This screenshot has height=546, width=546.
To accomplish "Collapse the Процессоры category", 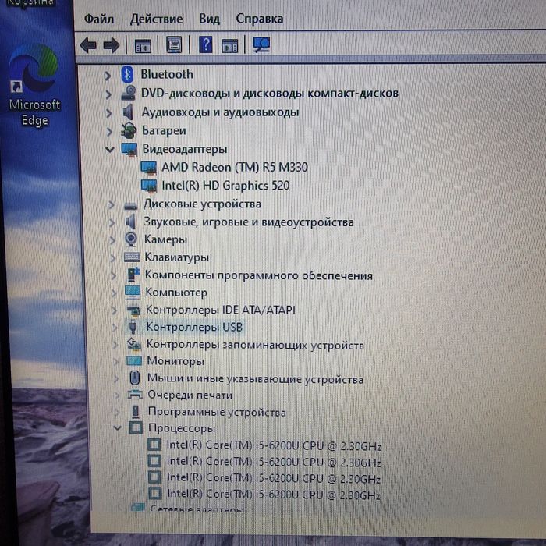I will [x=118, y=427].
